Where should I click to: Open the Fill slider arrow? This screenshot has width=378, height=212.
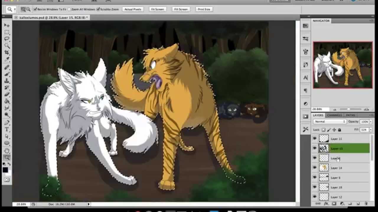click(371, 130)
